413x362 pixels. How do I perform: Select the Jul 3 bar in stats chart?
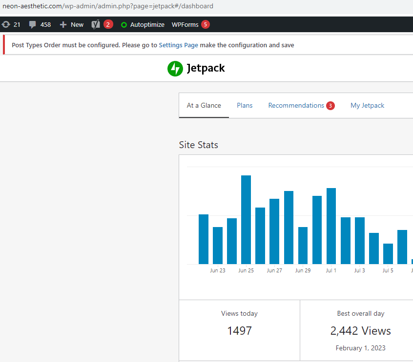[x=360, y=241]
